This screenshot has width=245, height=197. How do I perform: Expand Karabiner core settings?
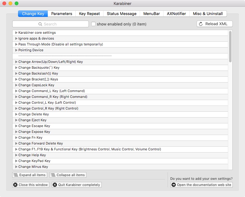[x=16, y=33]
